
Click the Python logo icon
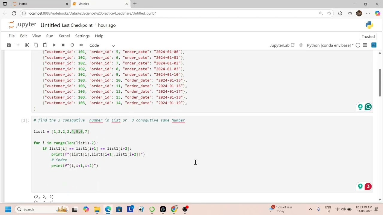369,25
